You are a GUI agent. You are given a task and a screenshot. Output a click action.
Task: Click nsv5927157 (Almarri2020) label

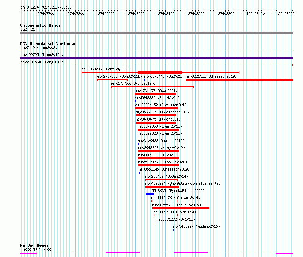point(162,162)
